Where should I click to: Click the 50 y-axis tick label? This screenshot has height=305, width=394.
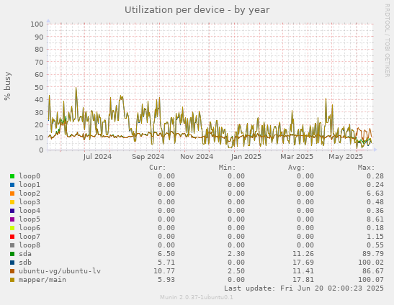(39, 87)
